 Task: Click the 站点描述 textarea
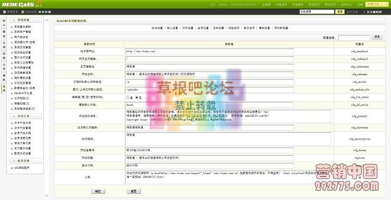(228, 139)
